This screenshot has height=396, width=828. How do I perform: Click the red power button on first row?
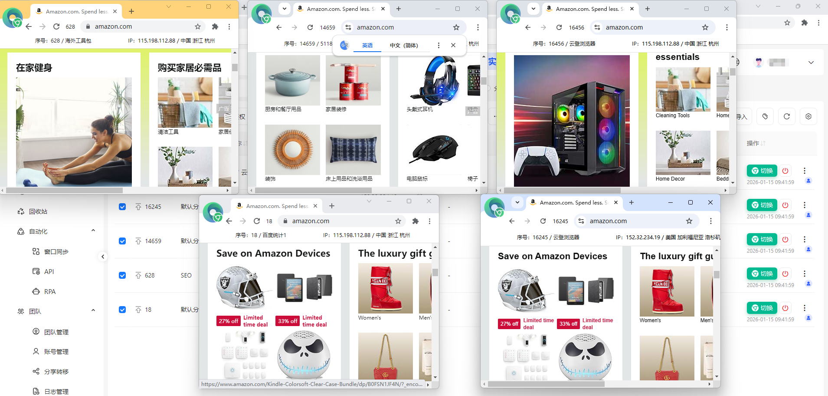(785, 171)
